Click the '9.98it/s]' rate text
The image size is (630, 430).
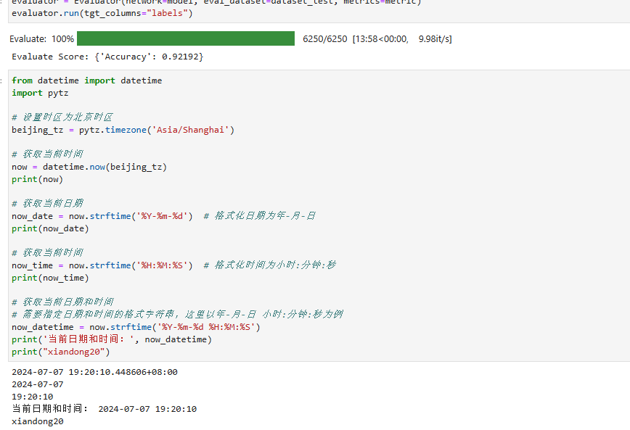click(435, 39)
